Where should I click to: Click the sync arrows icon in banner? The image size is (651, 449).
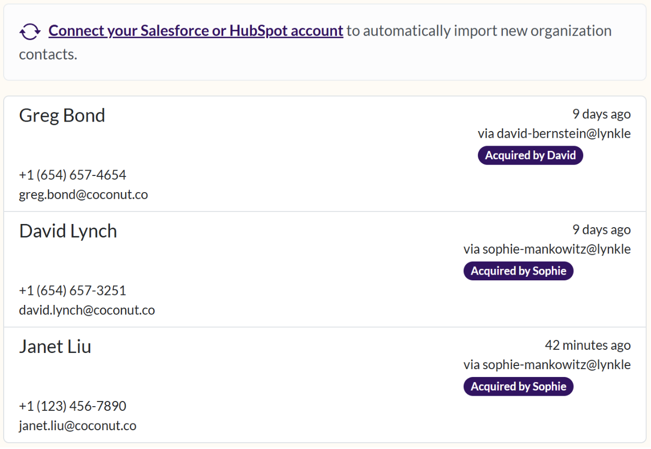coord(30,32)
